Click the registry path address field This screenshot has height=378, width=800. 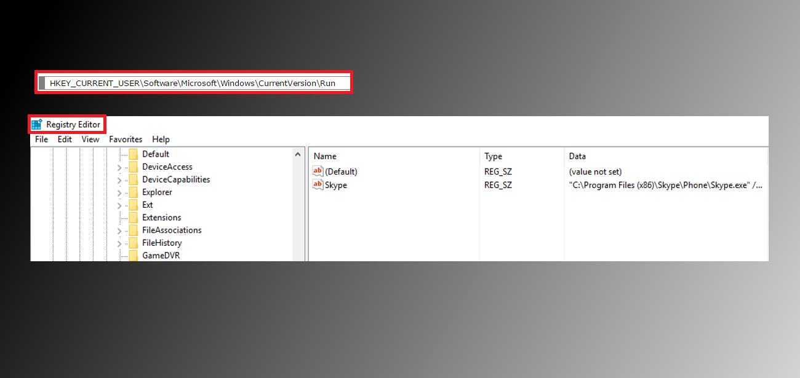pos(193,82)
